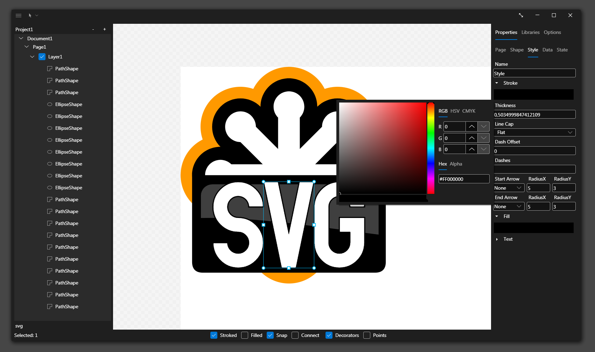Viewport: 595px width, 352px height.
Task: Switch color picker to RGB mode
Action: tap(443, 111)
